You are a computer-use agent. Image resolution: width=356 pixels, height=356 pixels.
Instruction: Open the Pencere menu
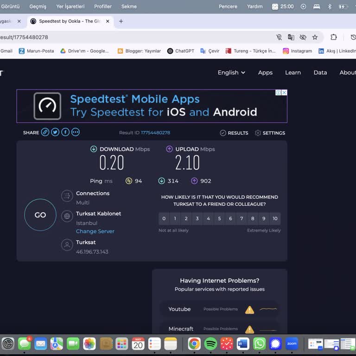[228, 6]
